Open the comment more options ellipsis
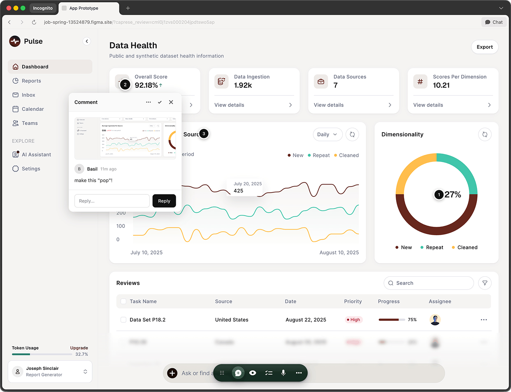This screenshot has height=392, width=511. pos(148,102)
